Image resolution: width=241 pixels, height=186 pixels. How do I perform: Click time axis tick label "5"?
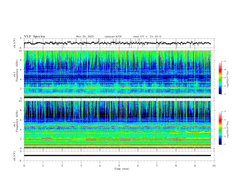tap(119, 166)
